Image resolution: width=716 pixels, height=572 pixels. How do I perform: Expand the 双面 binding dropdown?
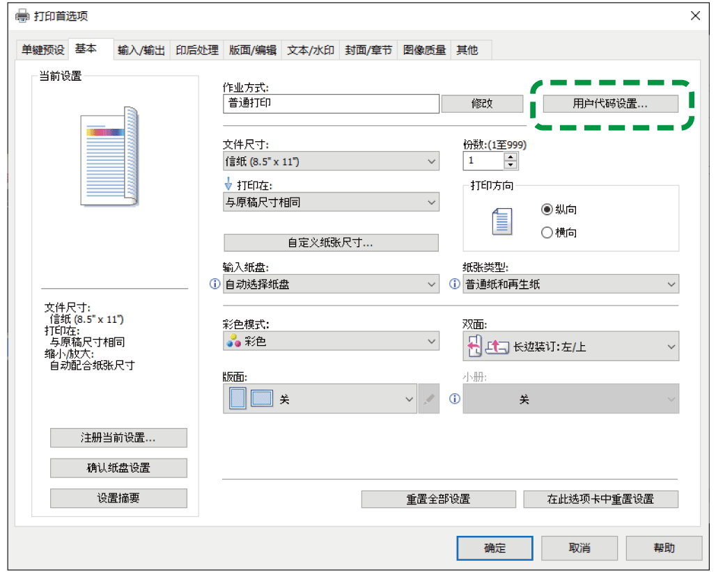pos(670,346)
